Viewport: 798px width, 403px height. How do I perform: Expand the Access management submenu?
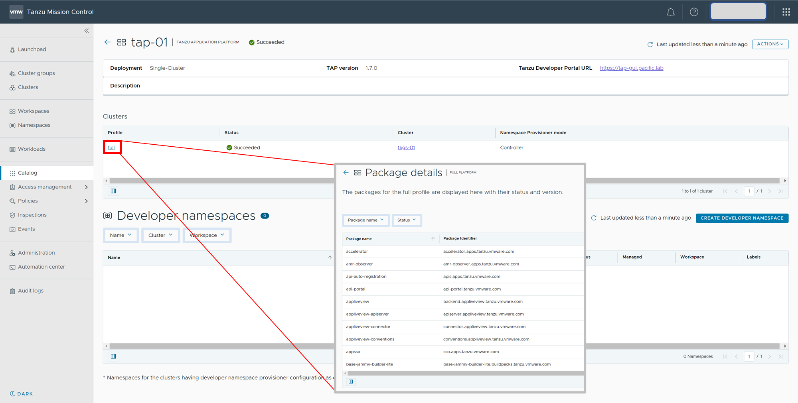(x=86, y=187)
